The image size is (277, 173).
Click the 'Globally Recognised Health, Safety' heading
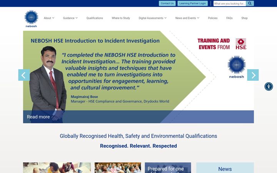click(138, 136)
